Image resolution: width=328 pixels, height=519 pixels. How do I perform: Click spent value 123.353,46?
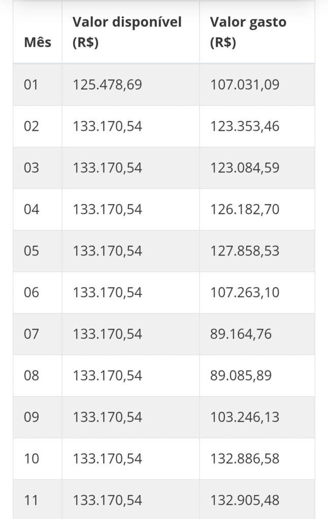(245, 126)
